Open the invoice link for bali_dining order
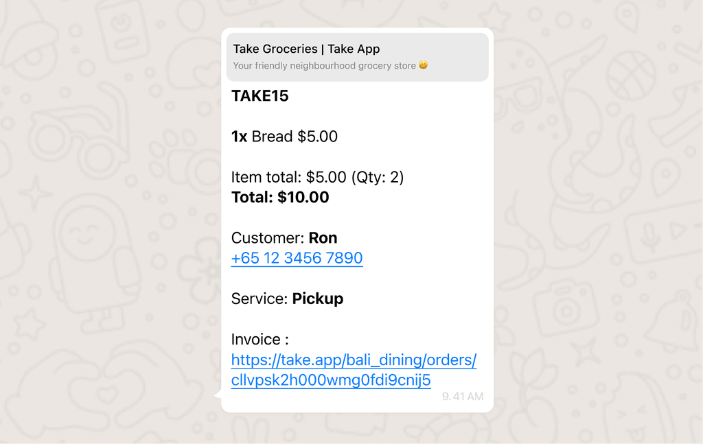Screen dimensions: 703x444 tap(354, 360)
